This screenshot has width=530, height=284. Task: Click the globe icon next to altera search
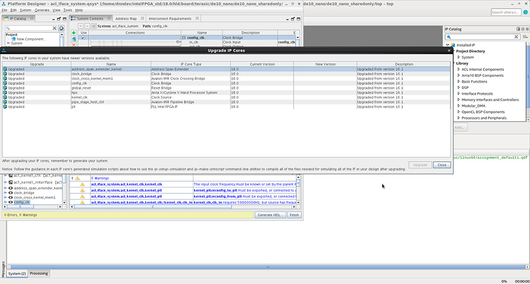point(525,12)
